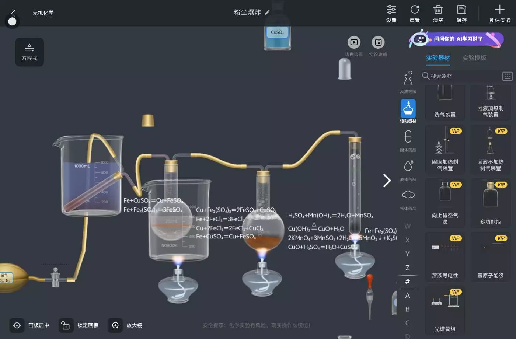
Task: Toggle the 放大镜 magnifier
Action: (125, 325)
